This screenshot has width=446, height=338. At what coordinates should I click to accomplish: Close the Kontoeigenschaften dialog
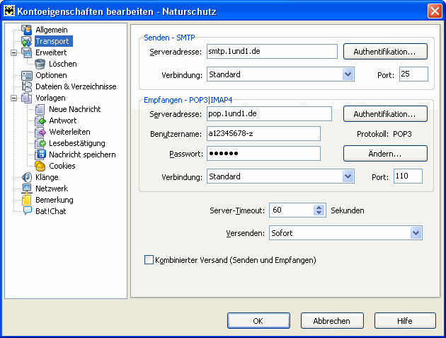435,11
